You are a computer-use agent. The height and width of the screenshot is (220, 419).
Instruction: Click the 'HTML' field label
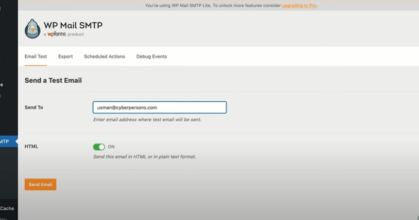(31, 146)
